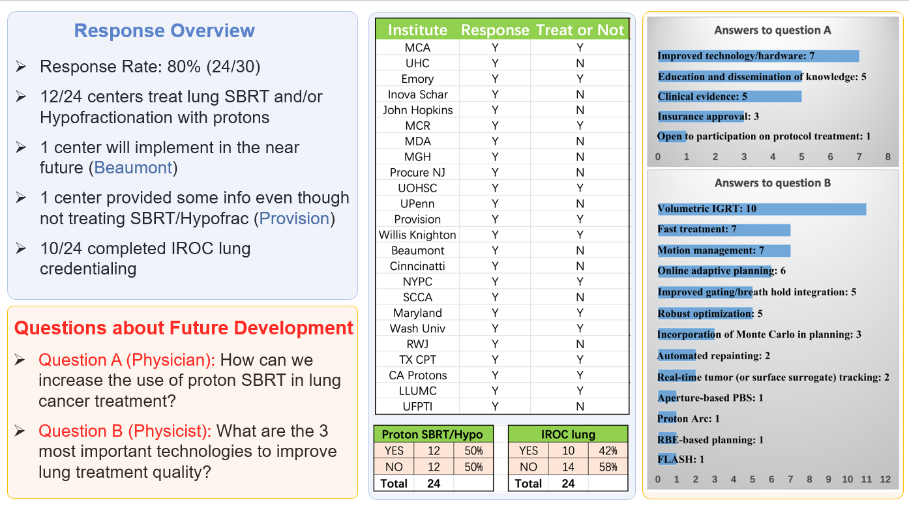Click the 'Emory' institute row
Image resolution: width=909 pixels, height=513 pixels.
(x=502, y=79)
